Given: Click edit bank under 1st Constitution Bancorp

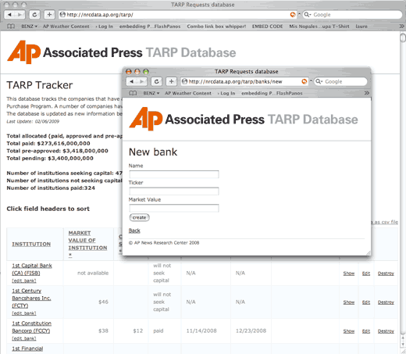Looking at the screenshot, I should pyautogui.click(x=24, y=338).
